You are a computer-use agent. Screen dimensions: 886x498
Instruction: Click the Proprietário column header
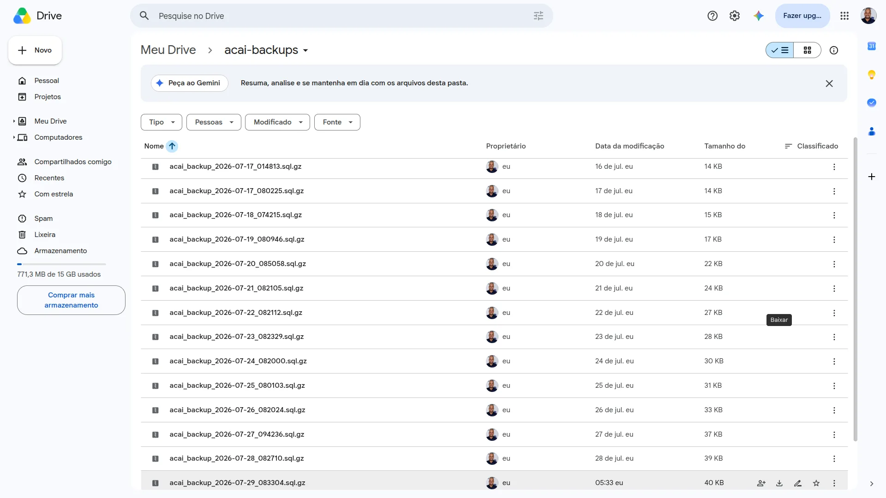click(x=506, y=146)
